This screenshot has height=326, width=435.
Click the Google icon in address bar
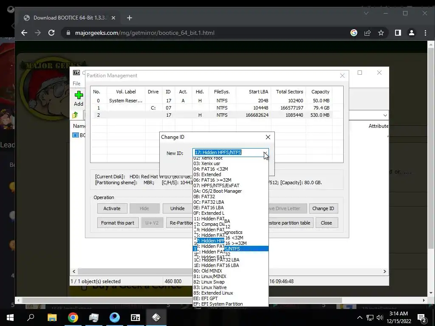354,33
